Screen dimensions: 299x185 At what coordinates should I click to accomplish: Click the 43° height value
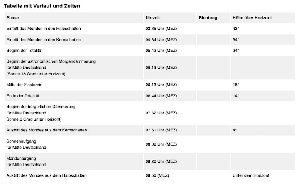click(236, 29)
